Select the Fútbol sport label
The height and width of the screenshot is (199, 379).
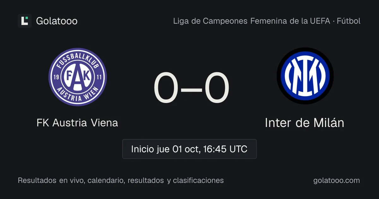tap(349, 21)
